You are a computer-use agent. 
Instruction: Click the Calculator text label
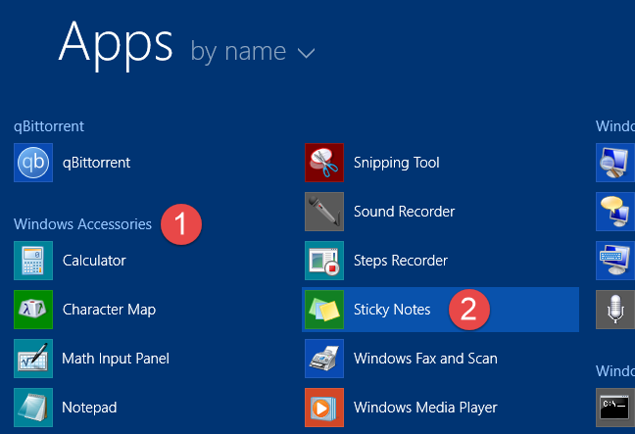94,261
